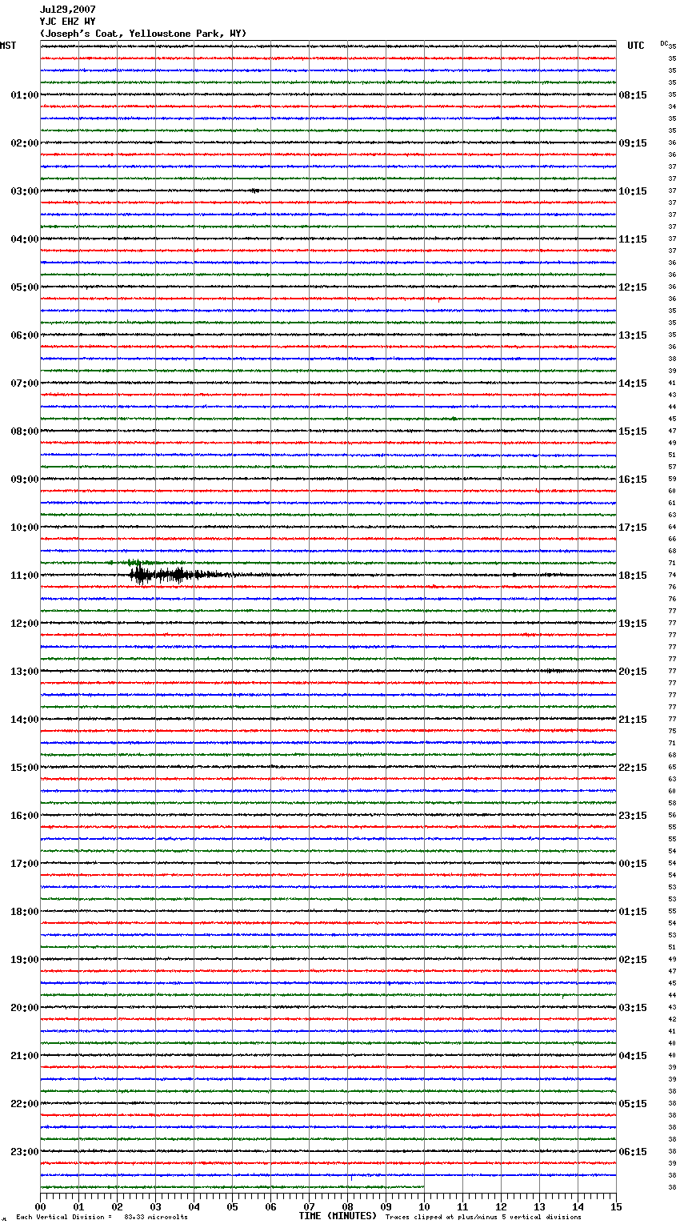
Task: Click the 18:15 UTC time label
Action: click(x=633, y=576)
